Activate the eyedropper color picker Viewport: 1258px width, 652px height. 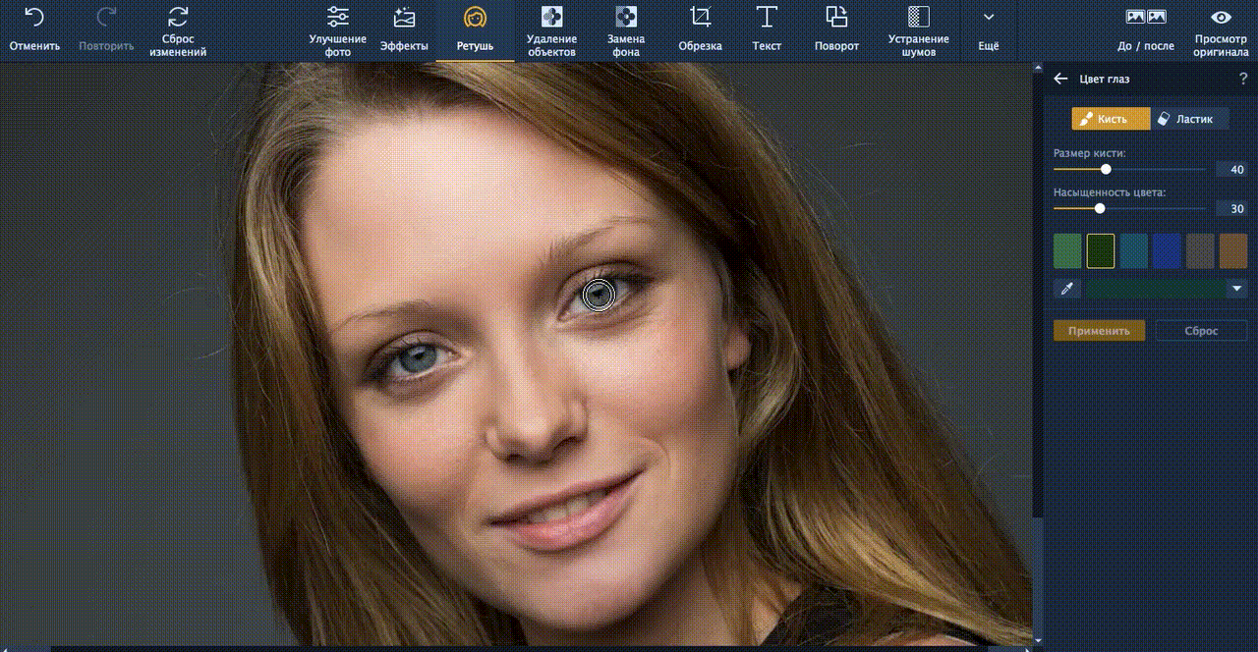tap(1066, 289)
